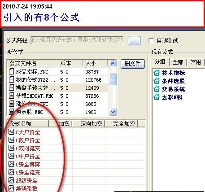Click the size value 12409
Viewport: 205px width, 192px height.
click(x=92, y=88)
